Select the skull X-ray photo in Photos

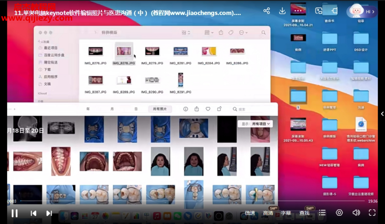click(27, 129)
